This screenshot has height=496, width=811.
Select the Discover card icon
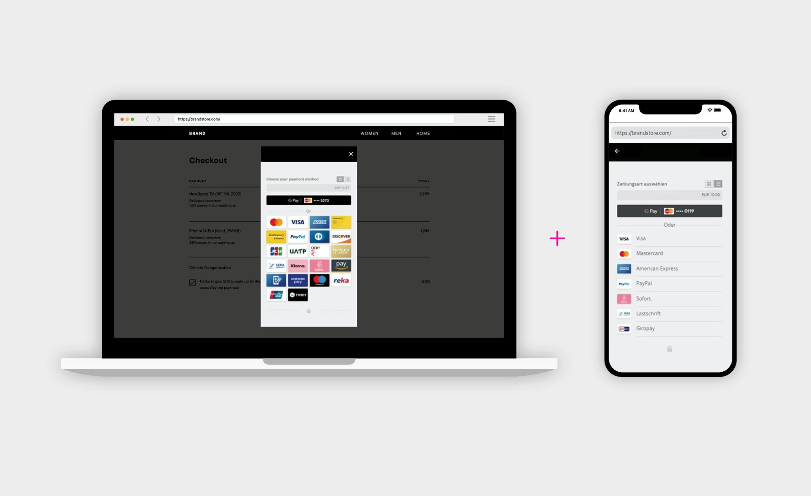point(342,236)
